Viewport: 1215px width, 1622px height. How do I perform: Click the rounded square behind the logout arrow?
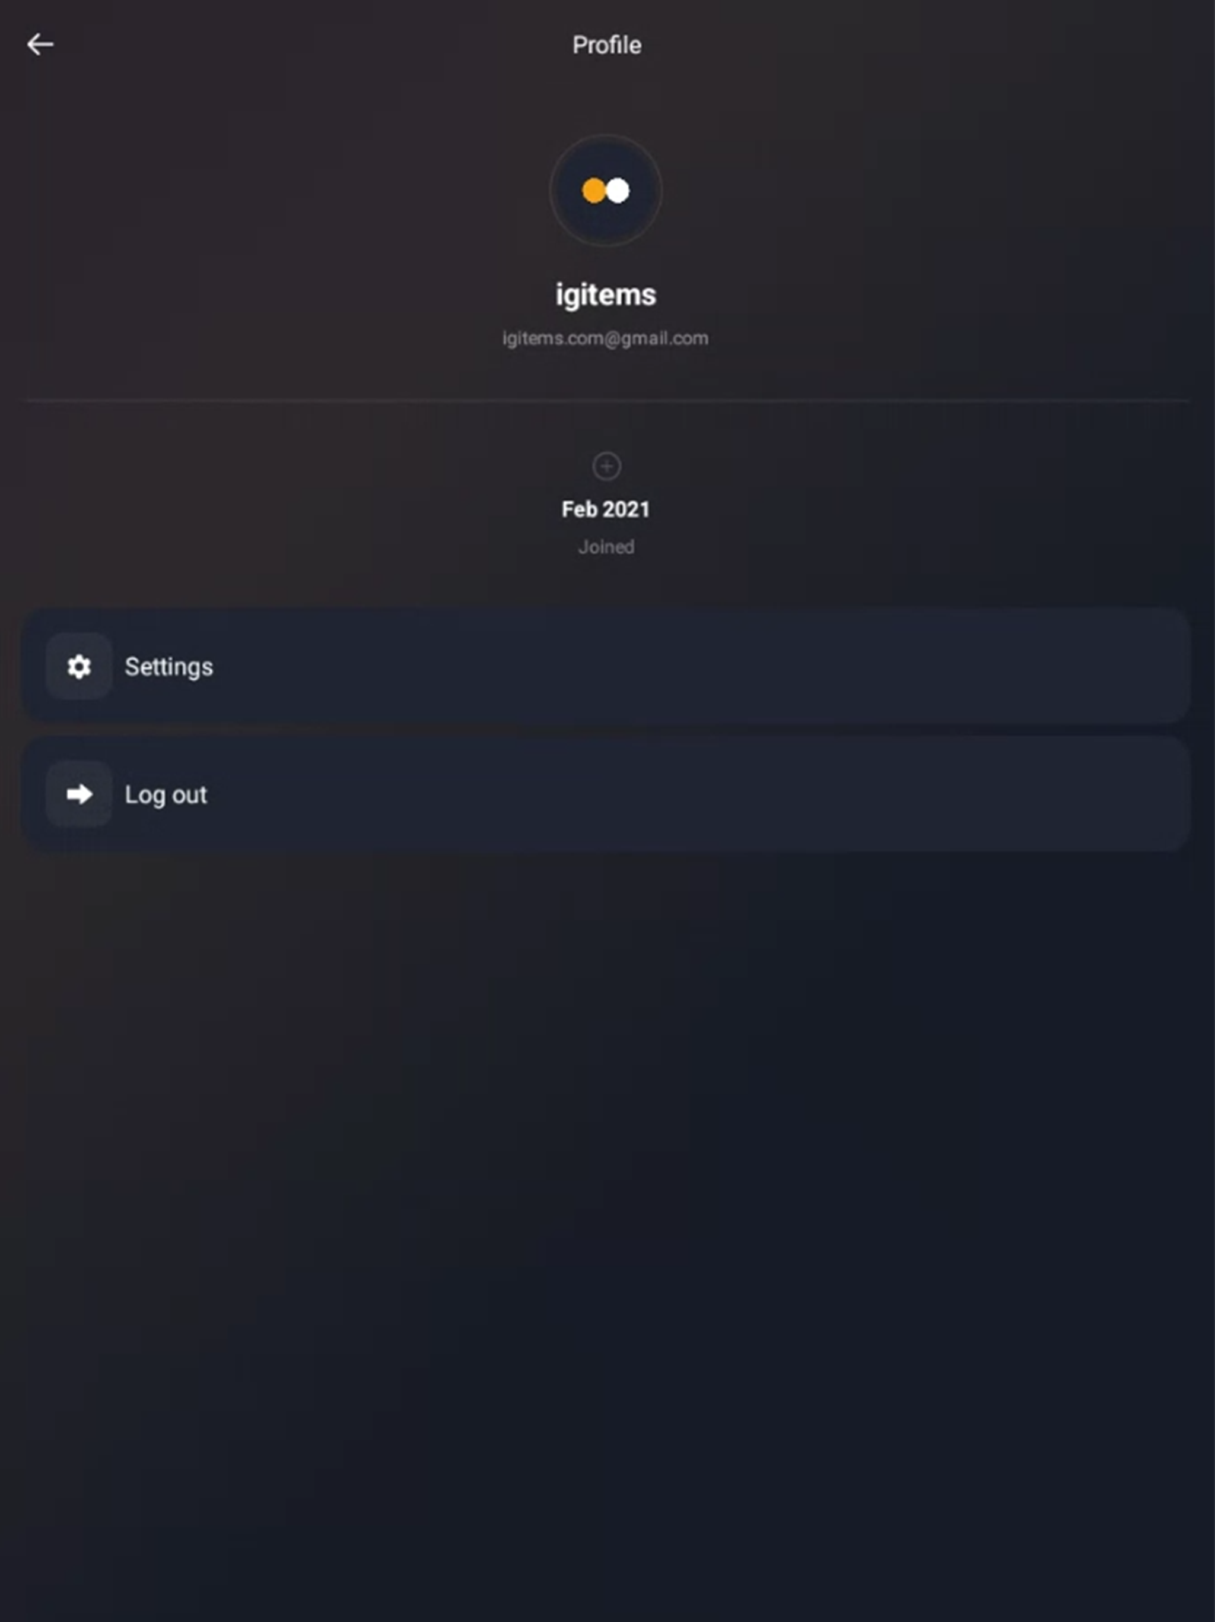79,794
